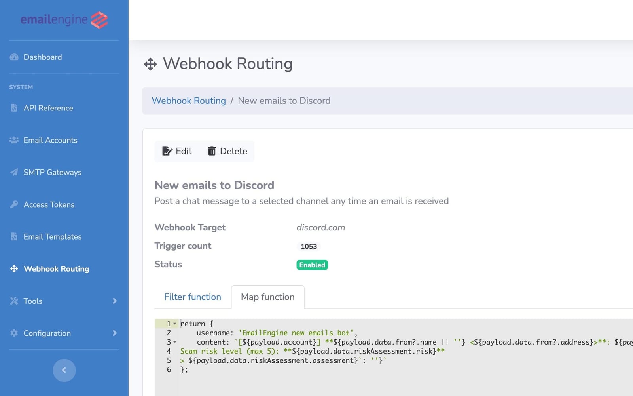The width and height of the screenshot is (633, 396).
Task: Click the Edit button
Action: point(177,151)
